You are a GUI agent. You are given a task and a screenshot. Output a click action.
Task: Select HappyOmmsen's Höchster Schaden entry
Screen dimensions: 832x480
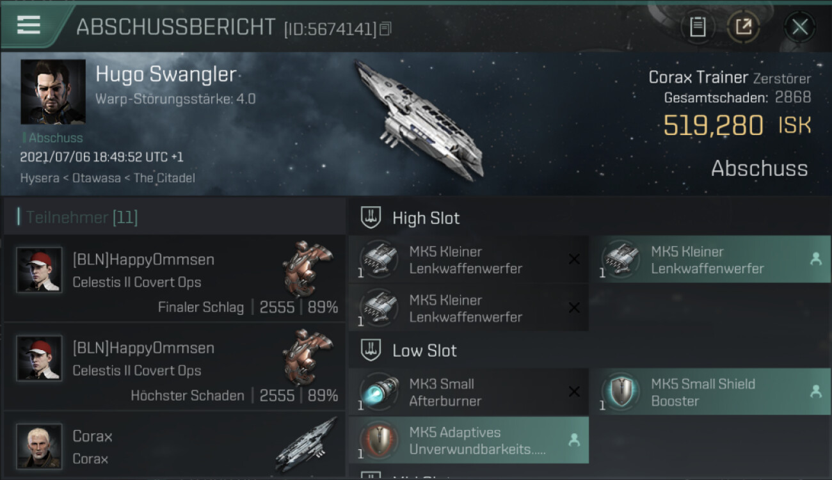point(174,366)
